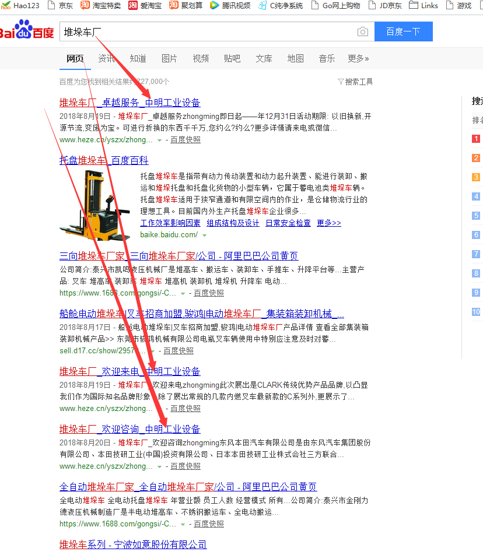Screen dimensions: 483x555
Task: Open 工作效率影响因素 sublink
Action: [170, 223]
